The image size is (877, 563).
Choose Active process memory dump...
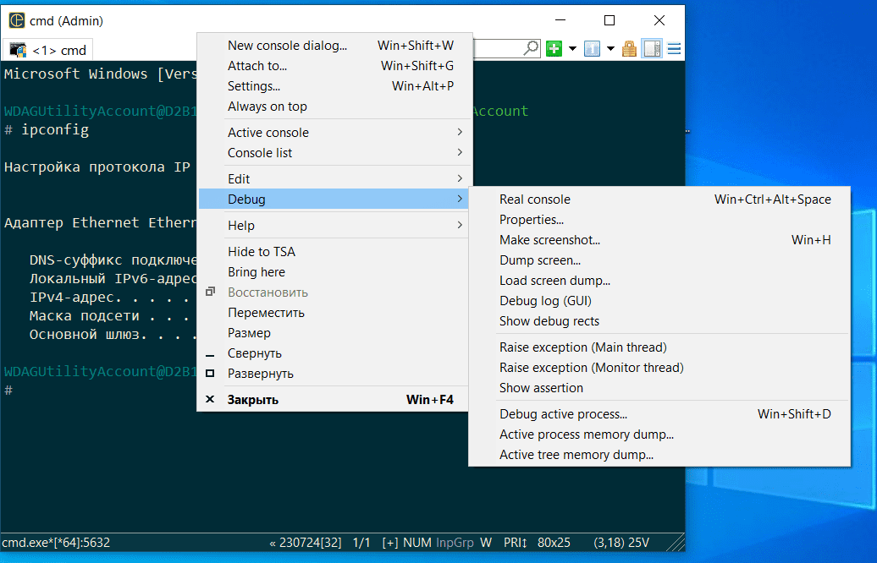coord(660,435)
